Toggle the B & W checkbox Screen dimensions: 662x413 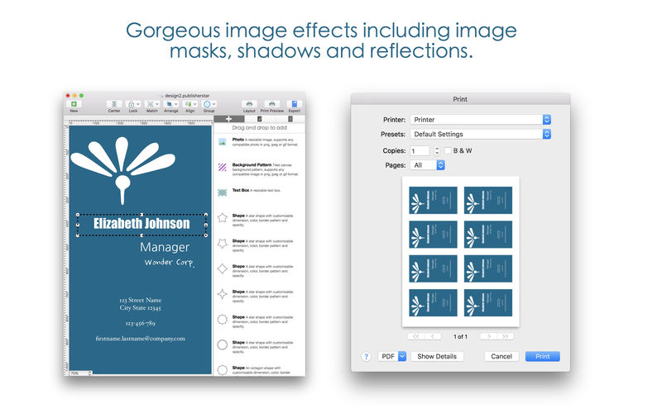coord(448,150)
